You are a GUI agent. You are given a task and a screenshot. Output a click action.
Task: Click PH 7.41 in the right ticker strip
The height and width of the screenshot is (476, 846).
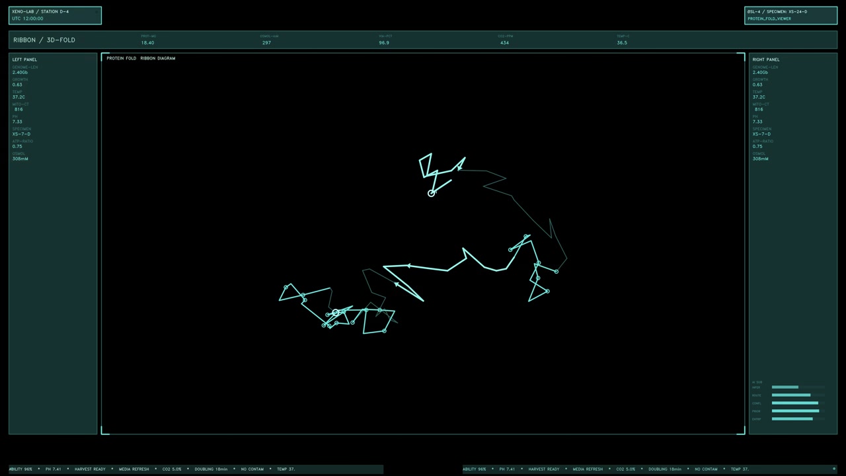507,469
